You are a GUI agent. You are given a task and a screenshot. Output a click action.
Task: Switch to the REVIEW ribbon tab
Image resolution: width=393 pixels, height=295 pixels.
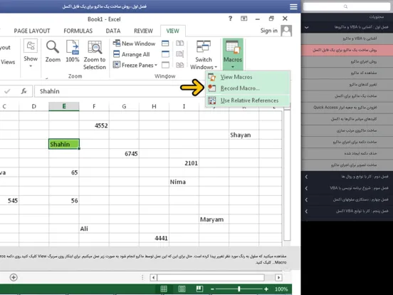(x=143, y=31)
